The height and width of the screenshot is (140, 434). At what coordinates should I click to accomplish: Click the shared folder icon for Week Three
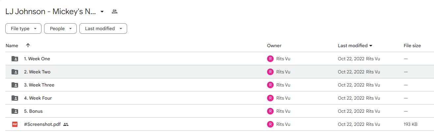pyautogui.click(x=15, y=85)
